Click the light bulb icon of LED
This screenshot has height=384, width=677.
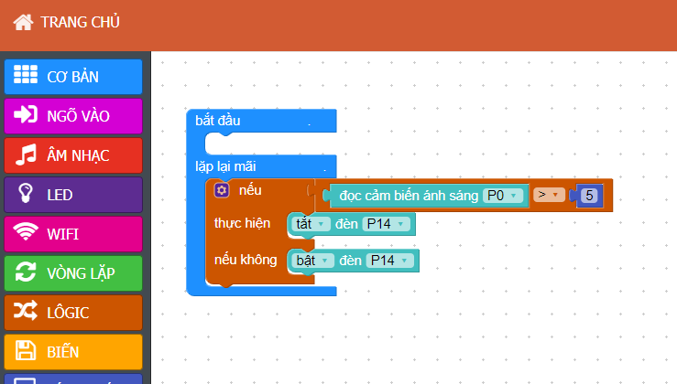(26, 193)
